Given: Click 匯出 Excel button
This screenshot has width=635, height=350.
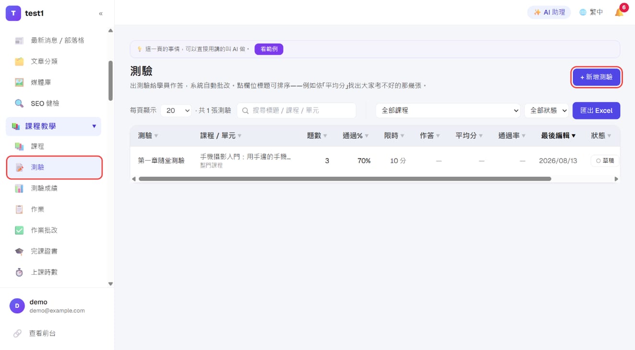Looking at the screenshot, I should coord(596,110).
